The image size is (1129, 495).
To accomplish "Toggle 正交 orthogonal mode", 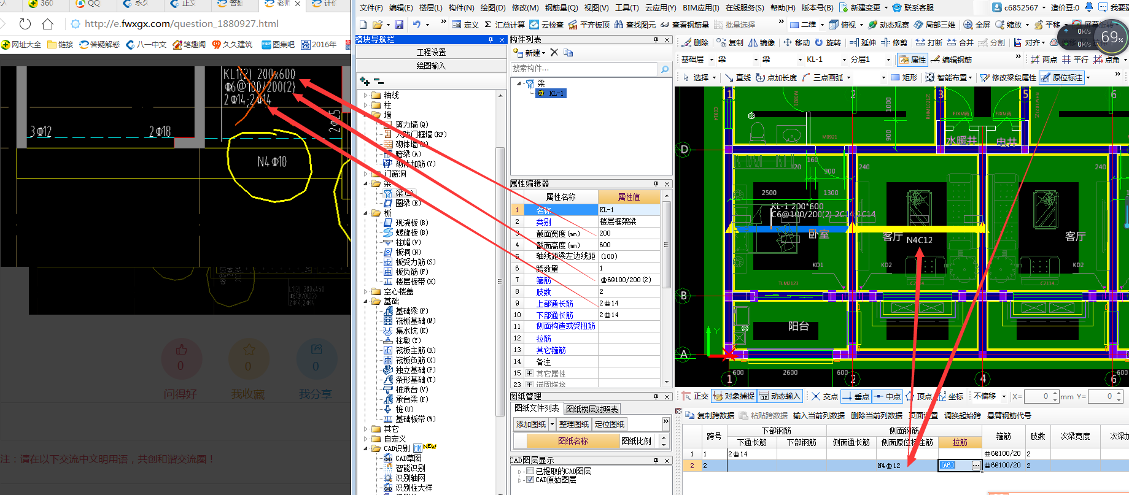I will click(x=694, y=396).
